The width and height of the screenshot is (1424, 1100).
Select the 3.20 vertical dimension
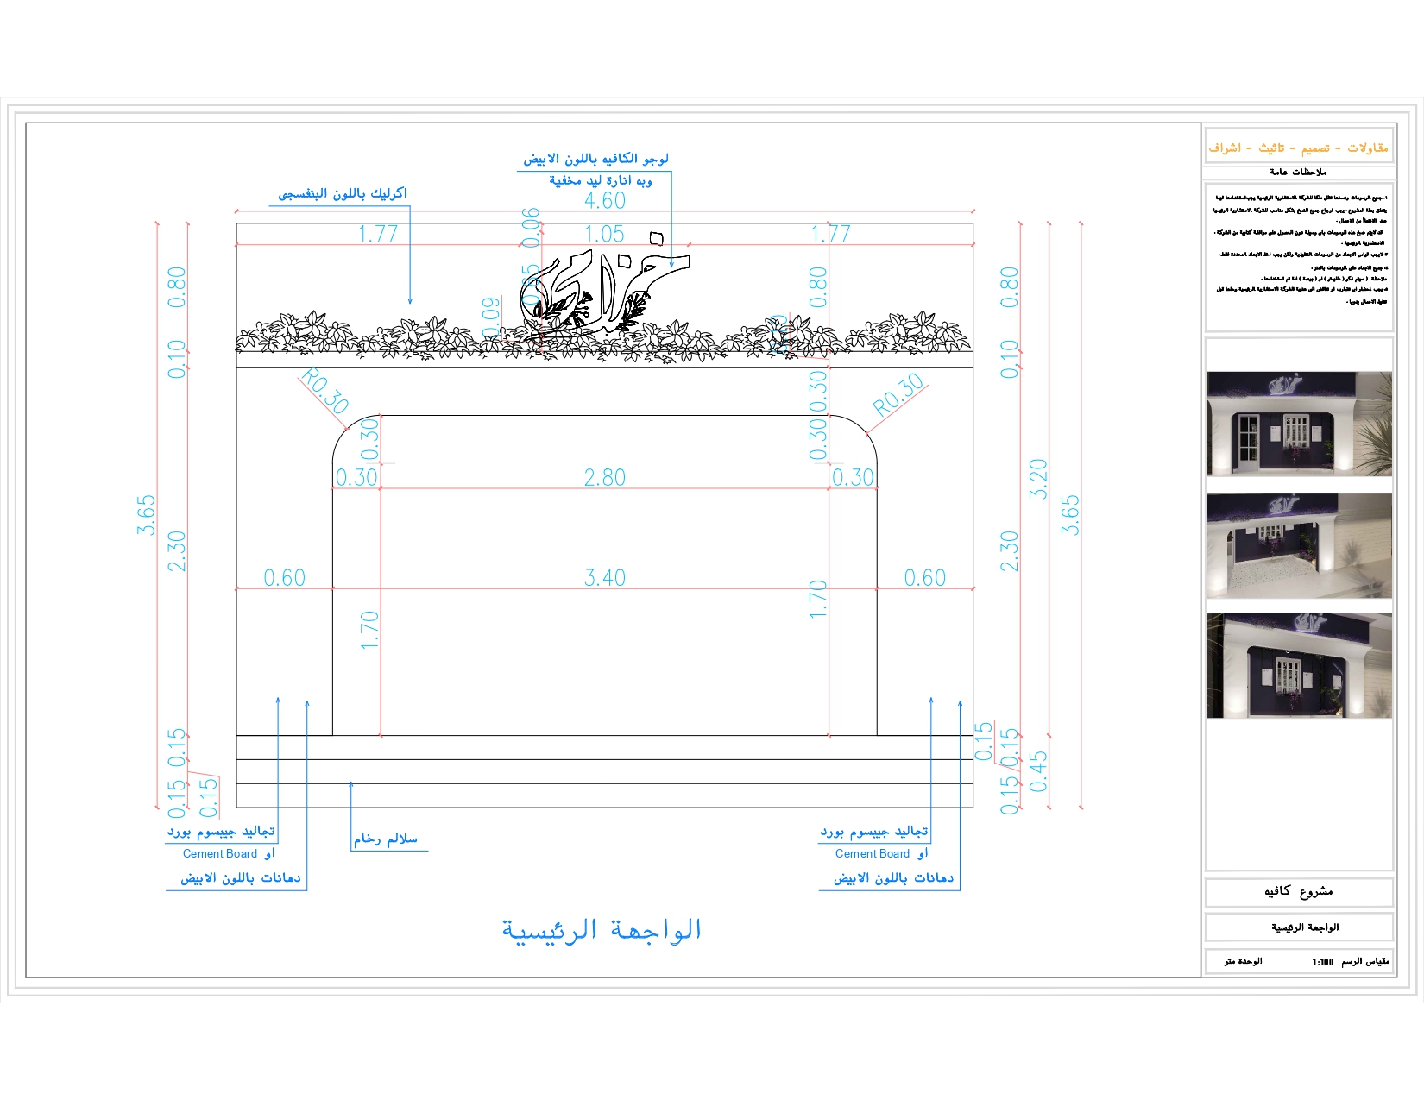(1038, 479)
